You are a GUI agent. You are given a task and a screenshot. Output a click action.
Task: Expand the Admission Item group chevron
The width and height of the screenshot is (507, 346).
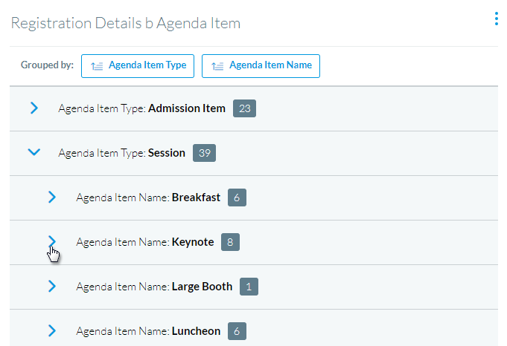click(34, 108)
